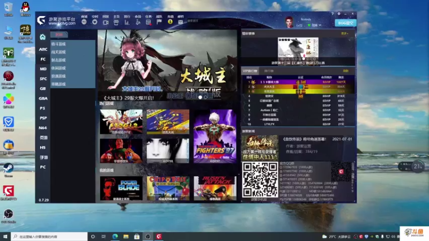This screenshot has height=241, width=429.
Task: Open Chip 'n Dale game thumbnail
Action: coord(168,189)
